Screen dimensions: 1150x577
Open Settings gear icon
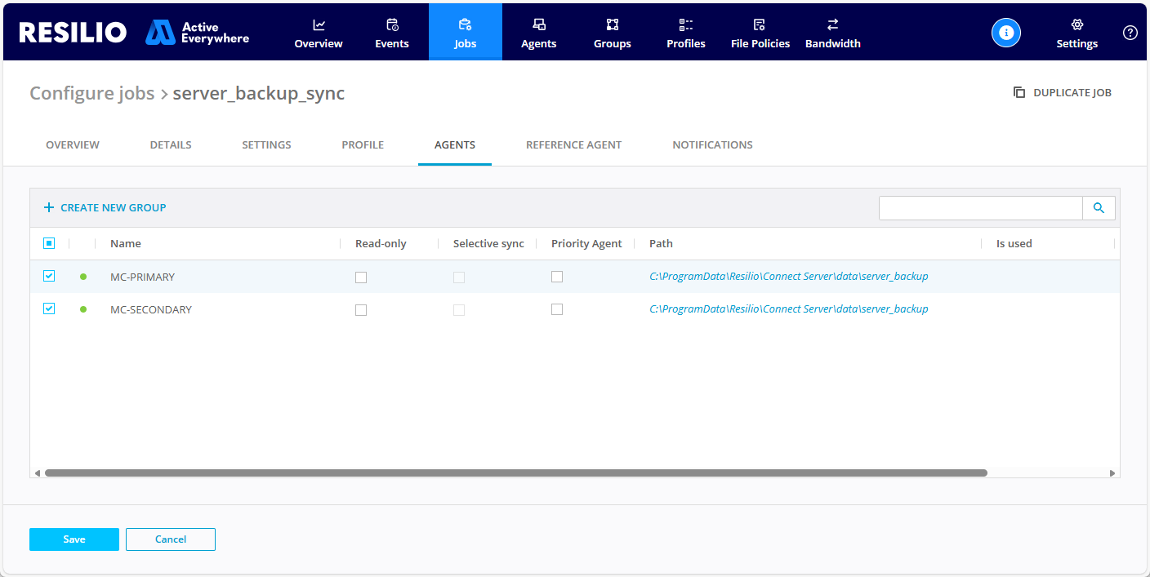[1076, 25]
